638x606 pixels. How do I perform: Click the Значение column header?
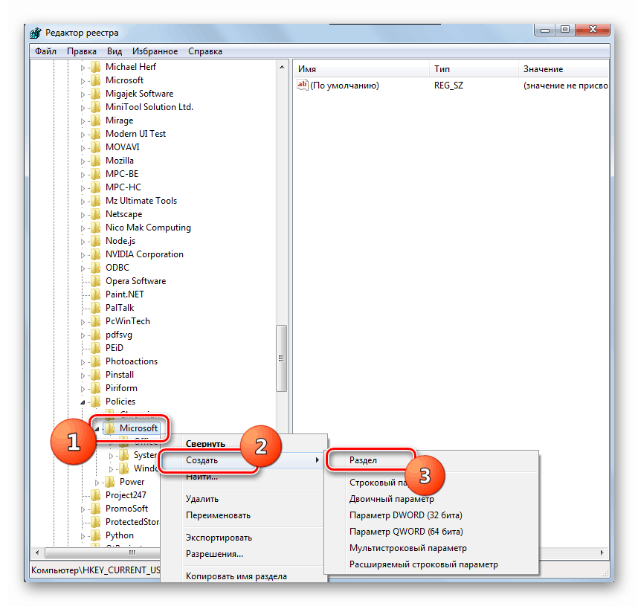click(x=564, y=69)
